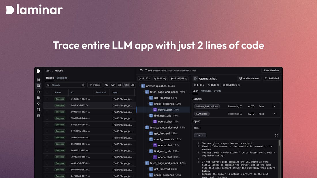Remove the LLM judge label with its X
317x178 pixels.
[x=274, y=114]
